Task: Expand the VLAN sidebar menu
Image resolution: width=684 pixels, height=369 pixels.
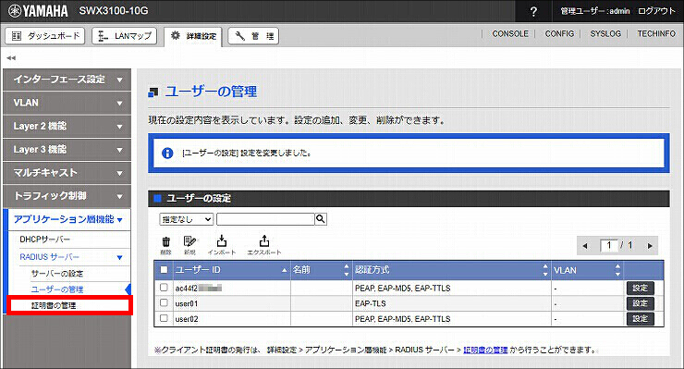Action: point(67,103)
